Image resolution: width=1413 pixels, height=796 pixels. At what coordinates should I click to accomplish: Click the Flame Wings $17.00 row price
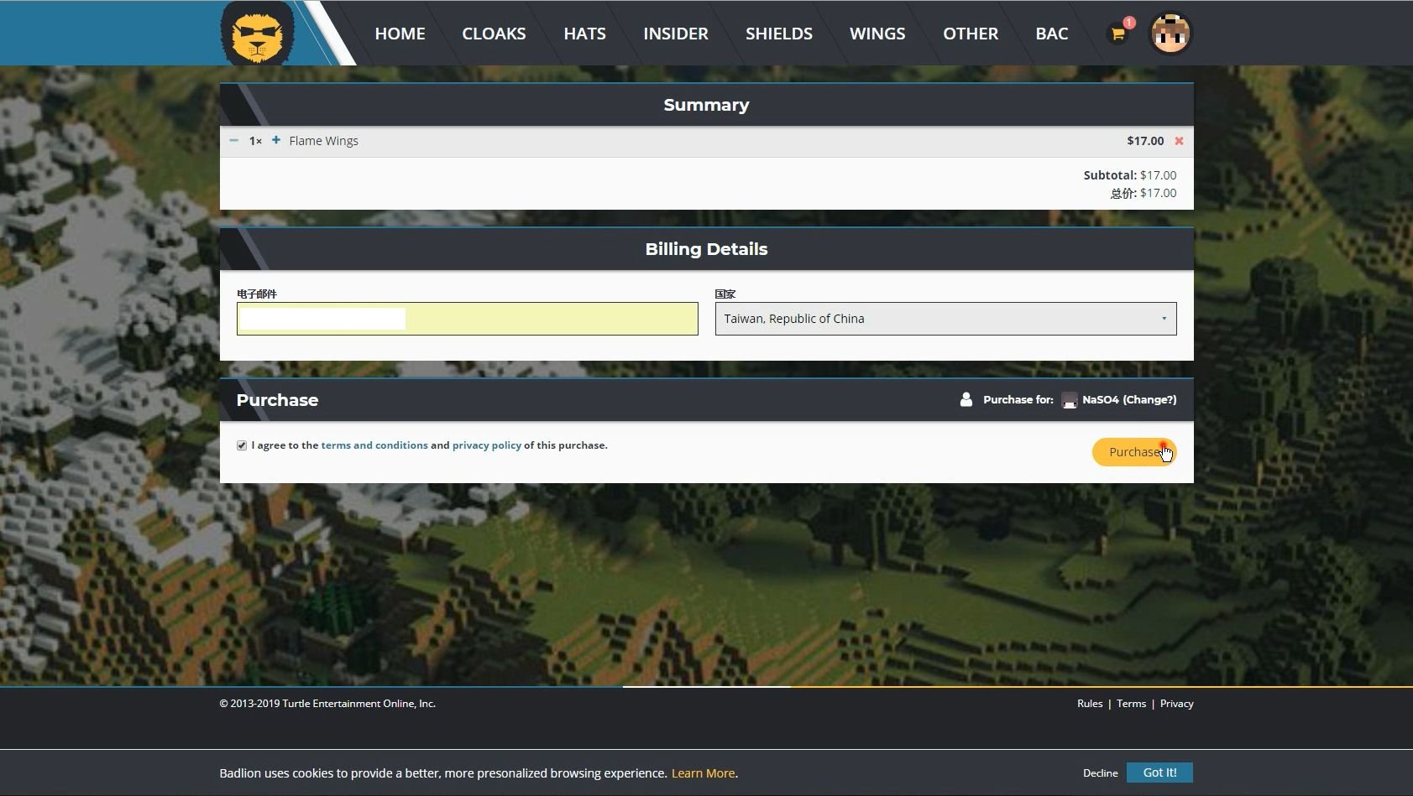click(x=1145, y=141)
